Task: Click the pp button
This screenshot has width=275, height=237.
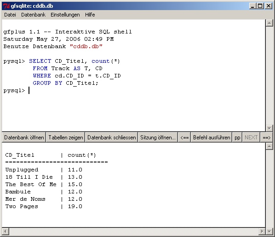Action: (x=237, y=138)
